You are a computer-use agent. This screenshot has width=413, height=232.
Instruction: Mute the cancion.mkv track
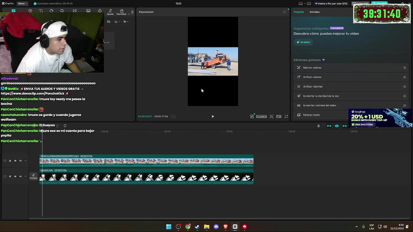(20, 176)
